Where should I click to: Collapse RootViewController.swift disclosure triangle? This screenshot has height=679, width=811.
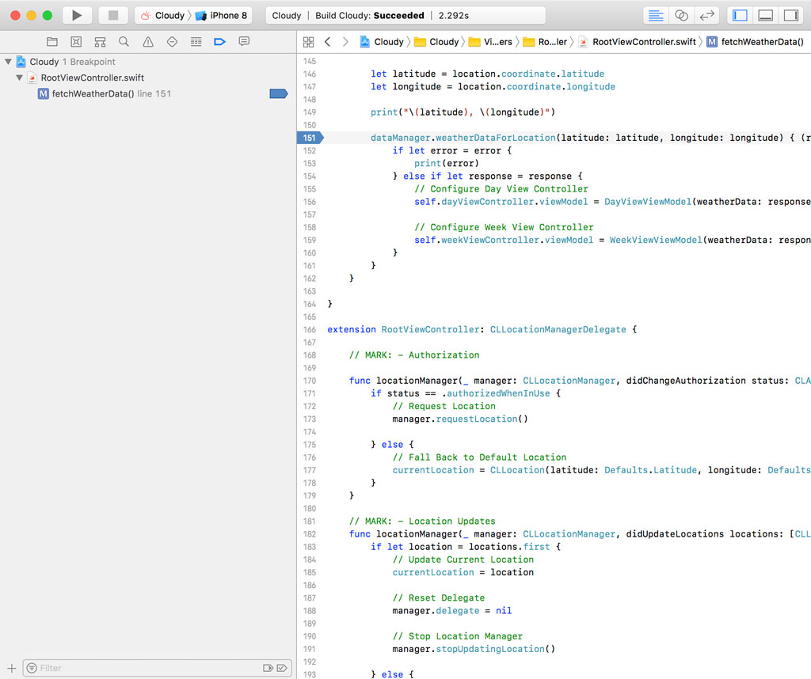[18, 78]
